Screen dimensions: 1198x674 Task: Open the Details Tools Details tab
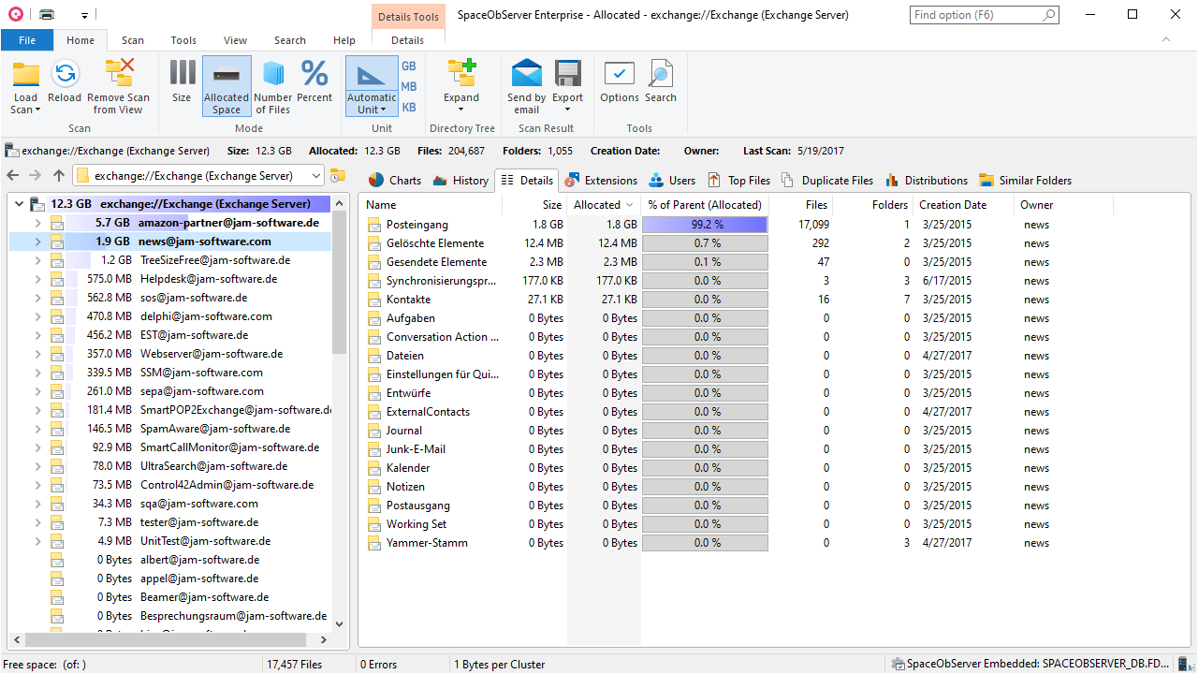click(x=408, y=40)
